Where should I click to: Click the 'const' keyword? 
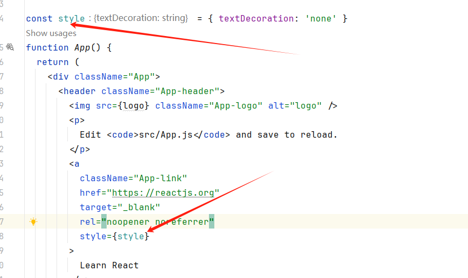coord(39,18)
